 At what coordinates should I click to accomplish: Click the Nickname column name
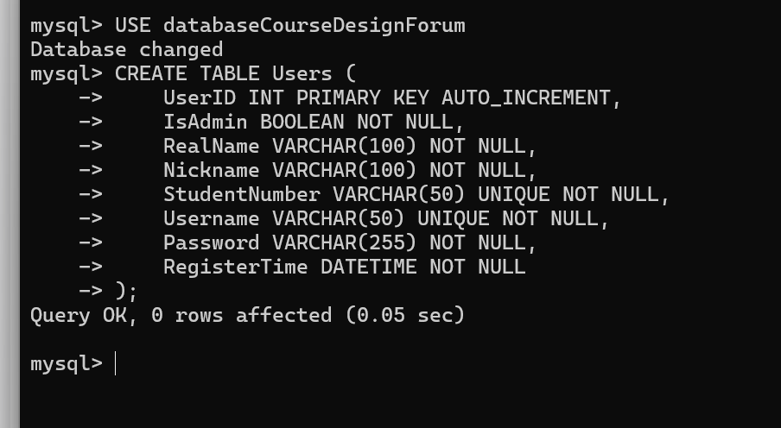click(x=211, y=170)
